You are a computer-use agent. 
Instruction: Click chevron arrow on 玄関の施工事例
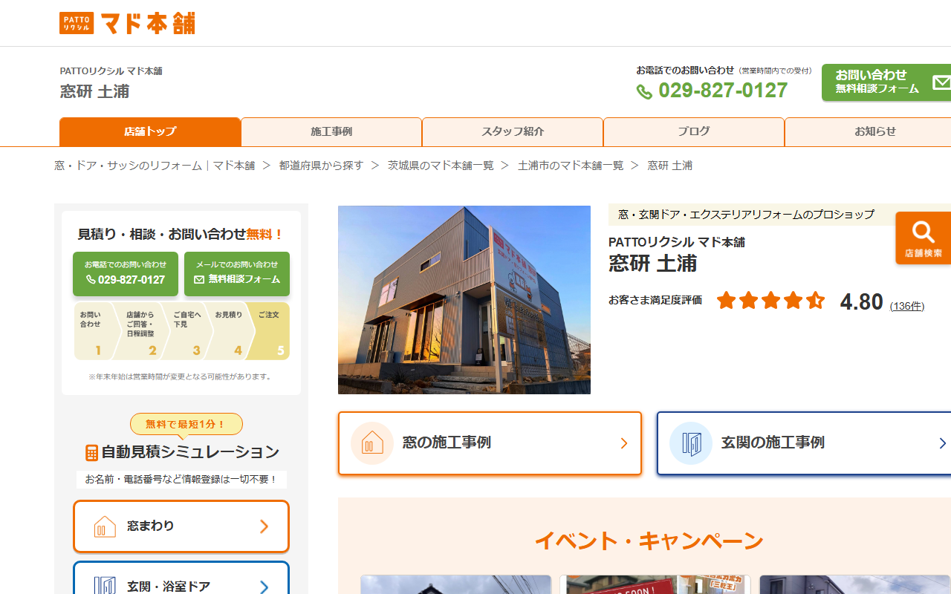tap(943, 443)
